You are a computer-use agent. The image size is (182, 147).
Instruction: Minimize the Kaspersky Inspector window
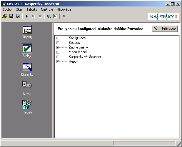tap(168, 4)
